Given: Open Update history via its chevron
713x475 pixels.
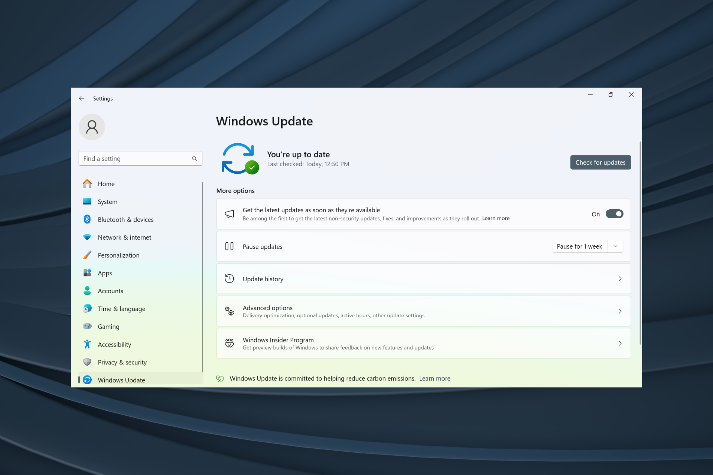Looking at the screenshot, I should (x=620, y=279).
